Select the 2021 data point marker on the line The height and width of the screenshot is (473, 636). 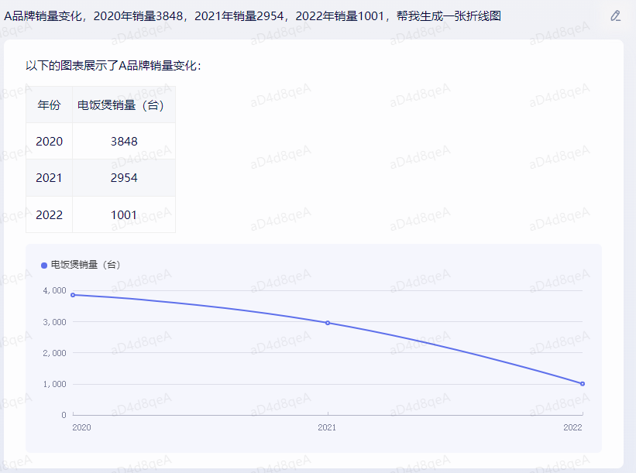point(328,323)
